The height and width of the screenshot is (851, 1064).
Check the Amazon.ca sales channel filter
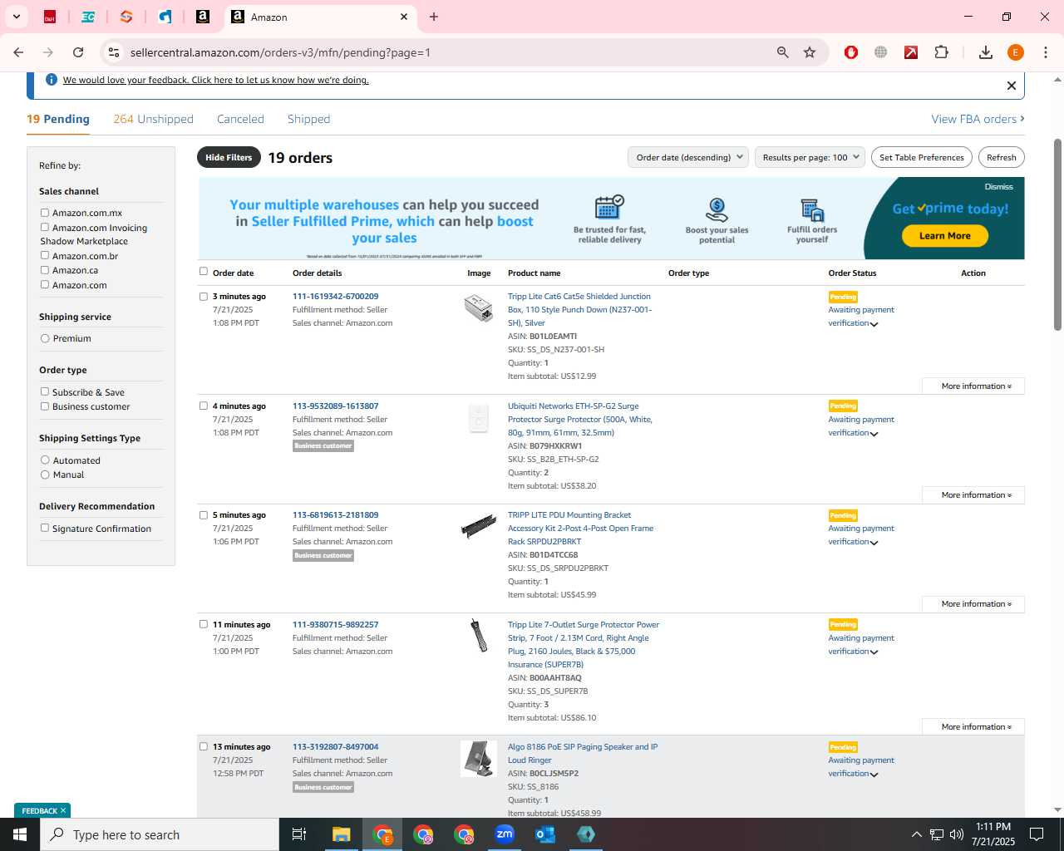click(x=45, y=269)
